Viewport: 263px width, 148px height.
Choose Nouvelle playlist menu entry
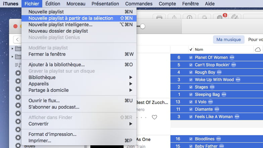(x=79, y=12)
